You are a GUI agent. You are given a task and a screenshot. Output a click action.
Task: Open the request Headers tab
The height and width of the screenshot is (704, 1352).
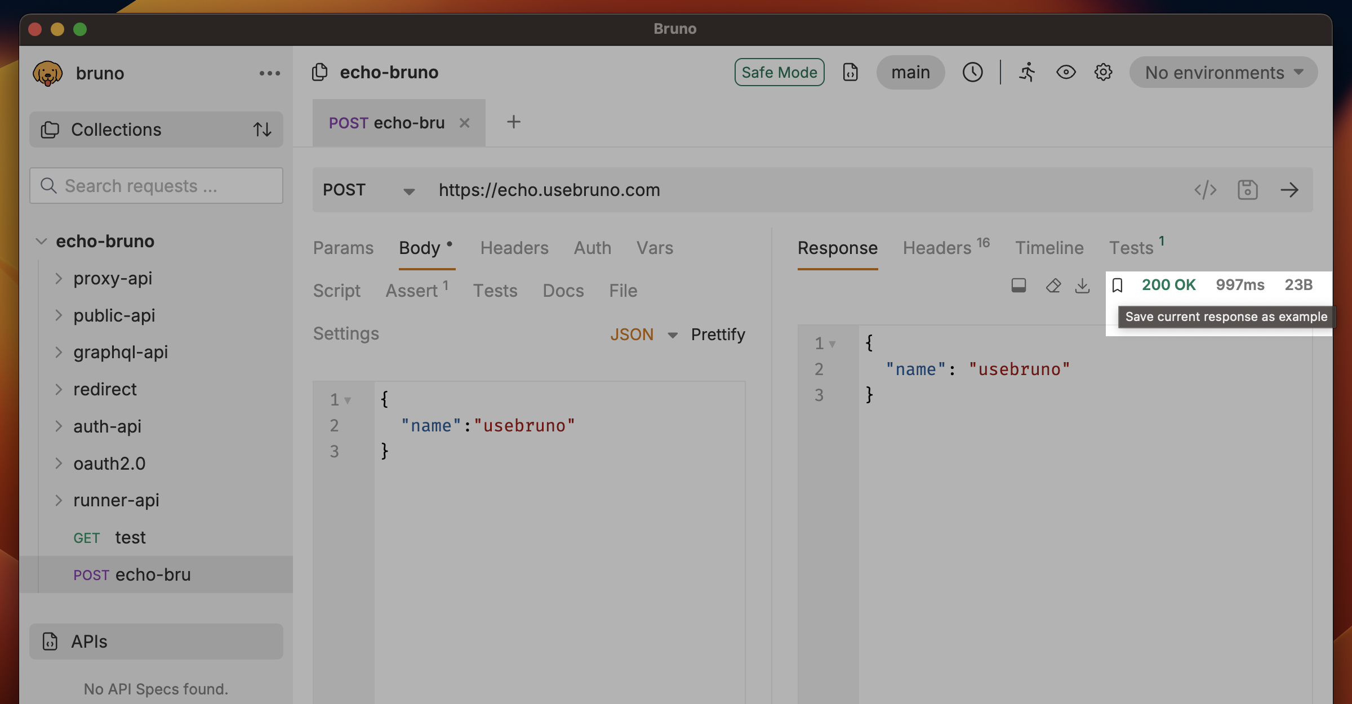514,248
